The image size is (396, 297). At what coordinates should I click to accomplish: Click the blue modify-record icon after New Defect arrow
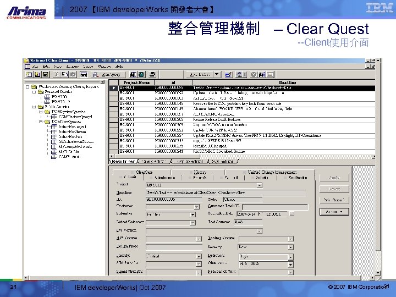(228, 74)
